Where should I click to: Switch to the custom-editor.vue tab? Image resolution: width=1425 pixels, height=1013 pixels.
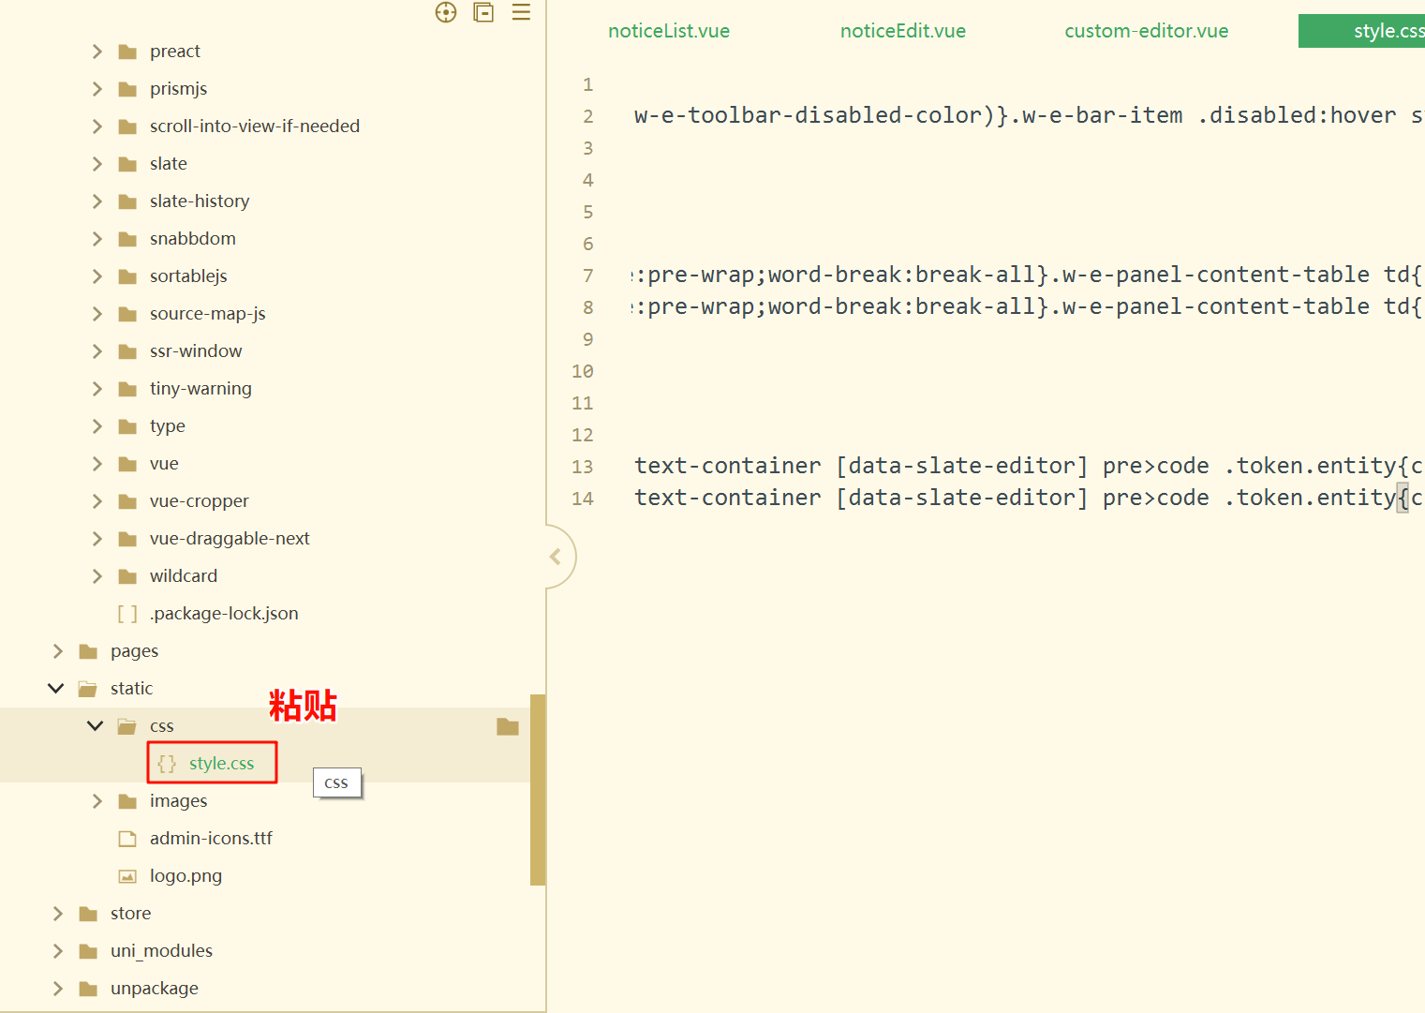point(1147,31)
